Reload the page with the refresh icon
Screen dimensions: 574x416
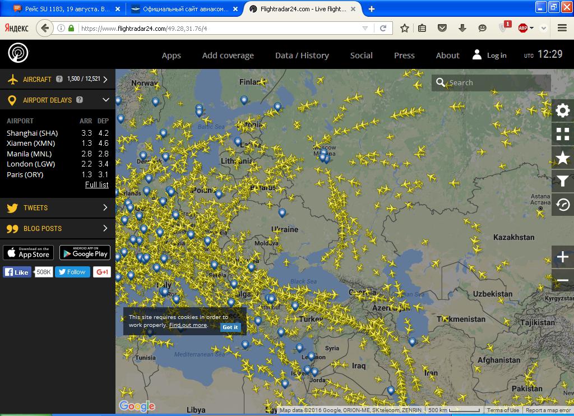point(383,28)
